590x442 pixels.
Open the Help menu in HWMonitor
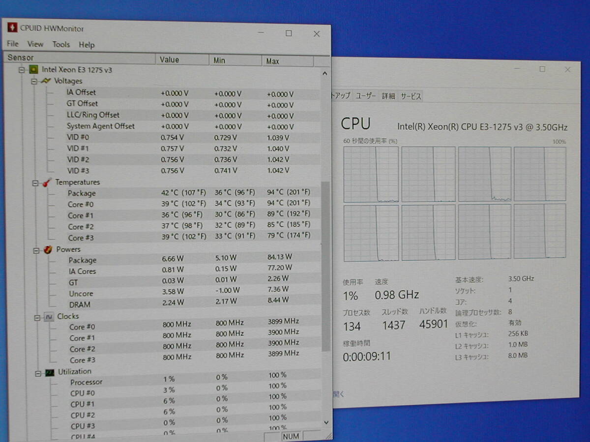coord(87,45)
